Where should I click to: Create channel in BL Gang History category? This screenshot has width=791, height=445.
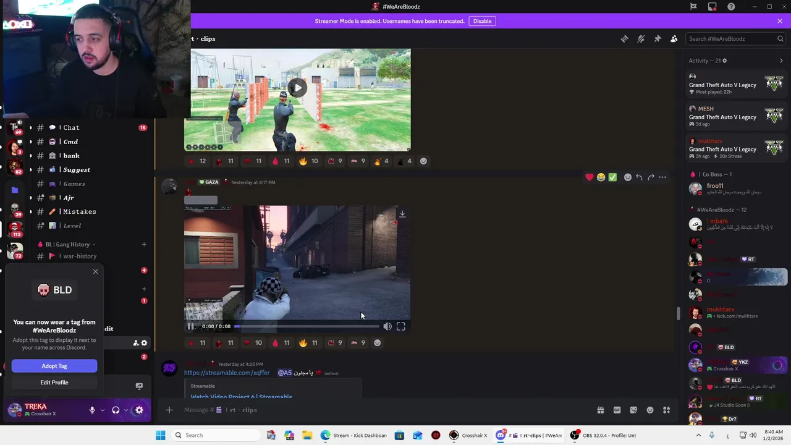[x=144, y=244]
